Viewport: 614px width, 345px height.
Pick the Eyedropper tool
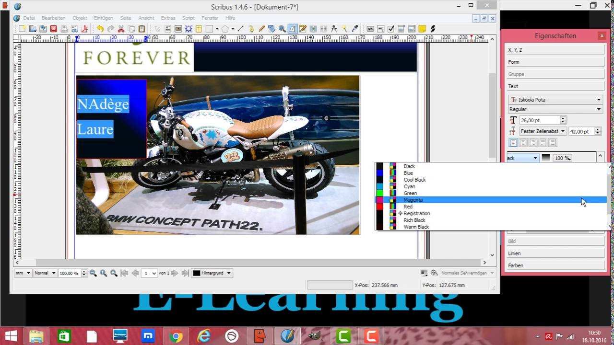(x=355, y=29)
